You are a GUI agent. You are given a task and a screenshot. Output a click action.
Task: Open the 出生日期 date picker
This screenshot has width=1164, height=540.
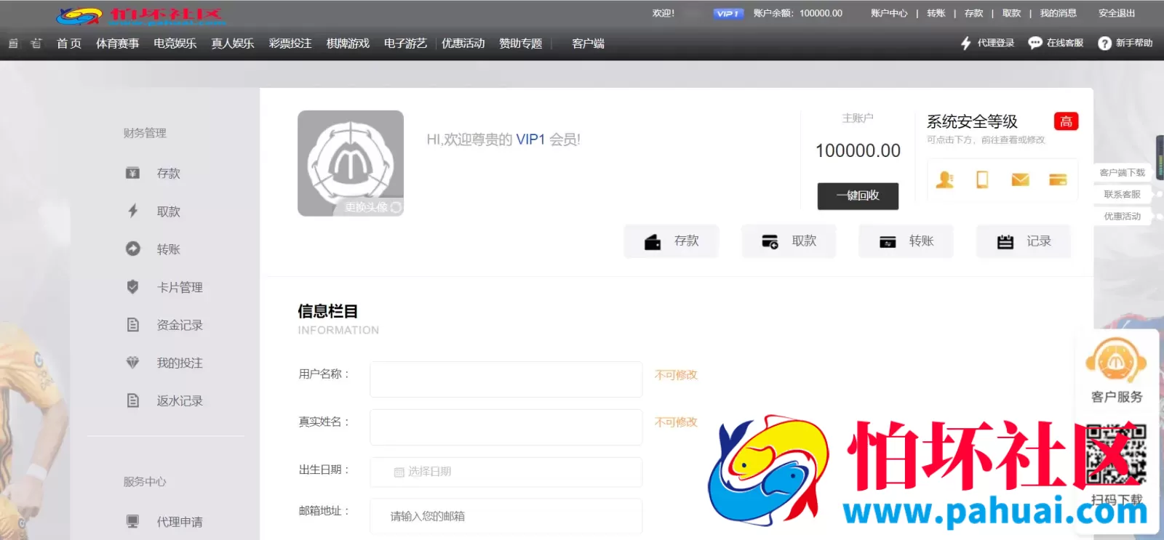(x=506, y=472)
